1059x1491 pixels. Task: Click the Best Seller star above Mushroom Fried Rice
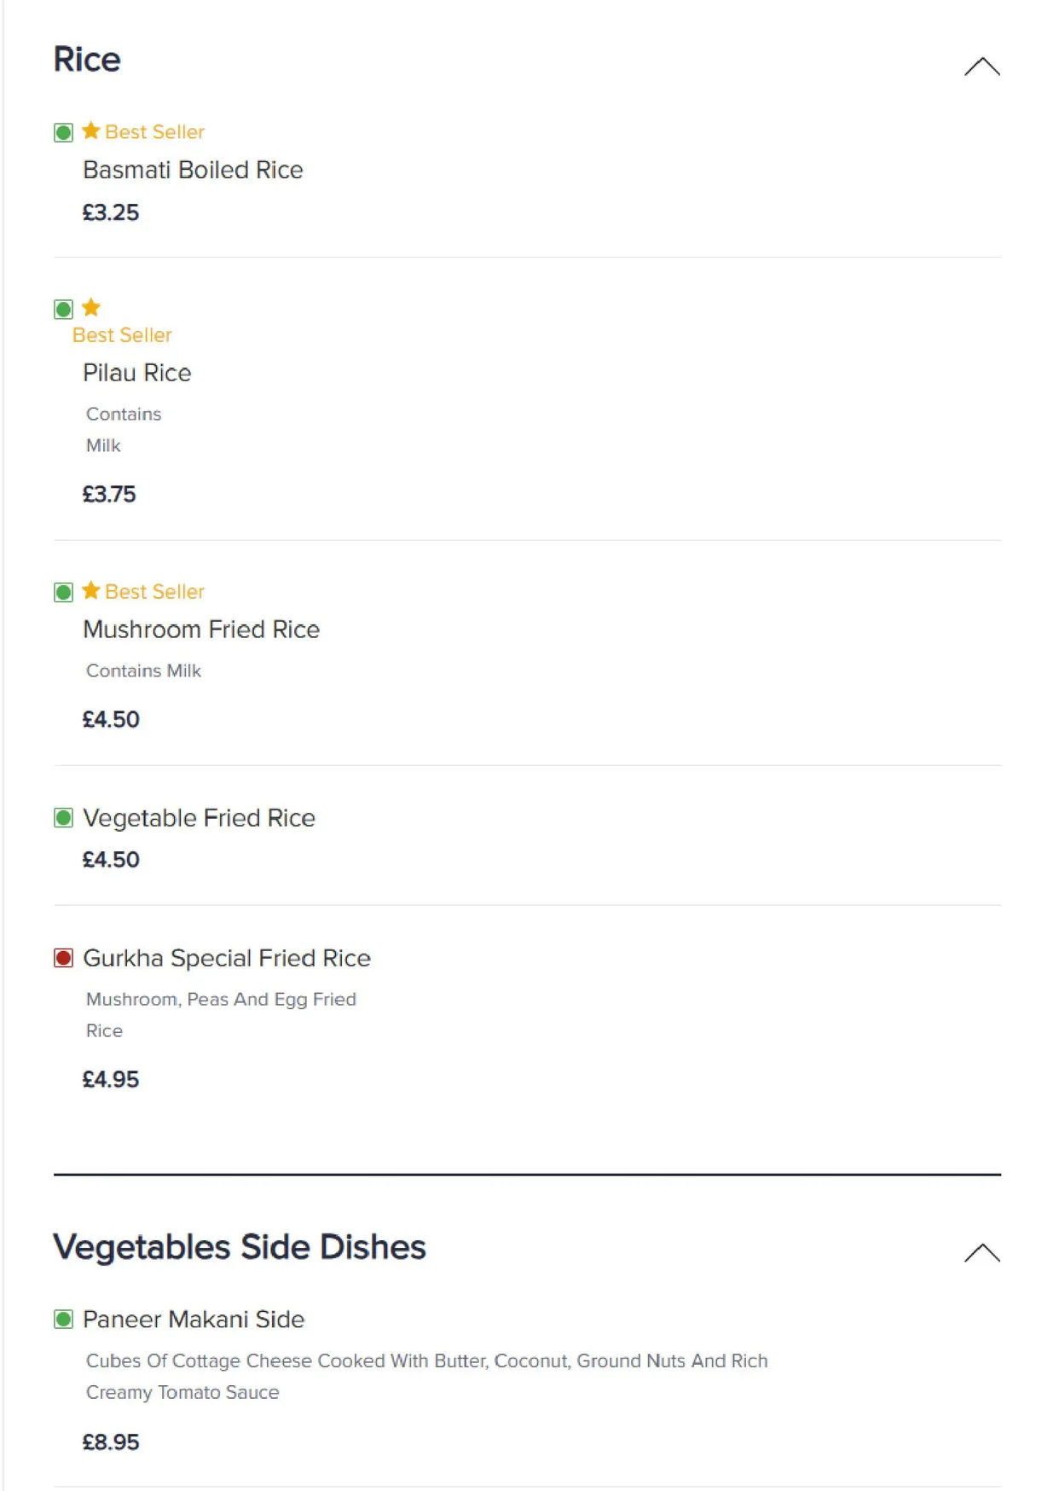[91, 590]
